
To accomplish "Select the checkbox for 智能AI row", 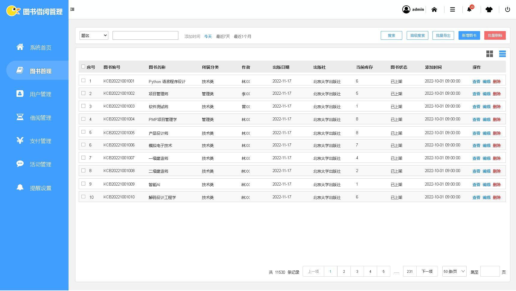I will 83,184.
